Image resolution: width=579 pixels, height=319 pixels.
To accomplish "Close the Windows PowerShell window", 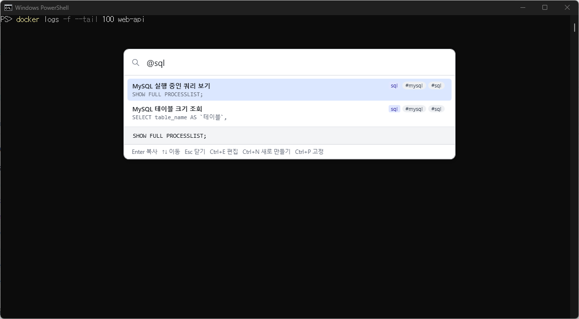I will coord(567,7).
